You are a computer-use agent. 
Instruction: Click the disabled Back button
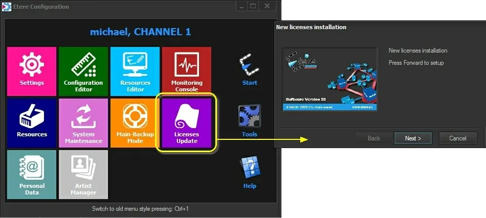tap(374, 138)
